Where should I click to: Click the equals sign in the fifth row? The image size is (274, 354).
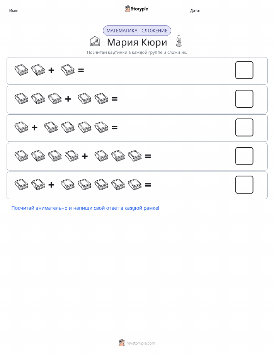pyautogui.click(x=148, y=185)
